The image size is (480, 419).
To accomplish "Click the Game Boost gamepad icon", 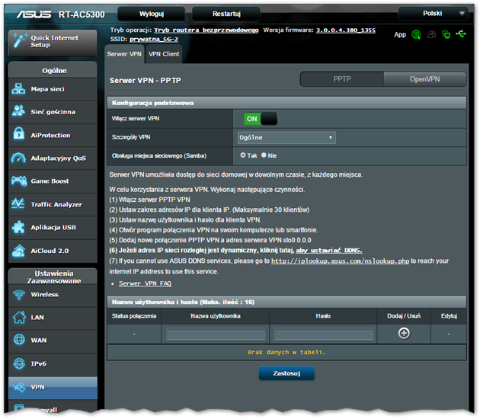I will click(19, 181).
